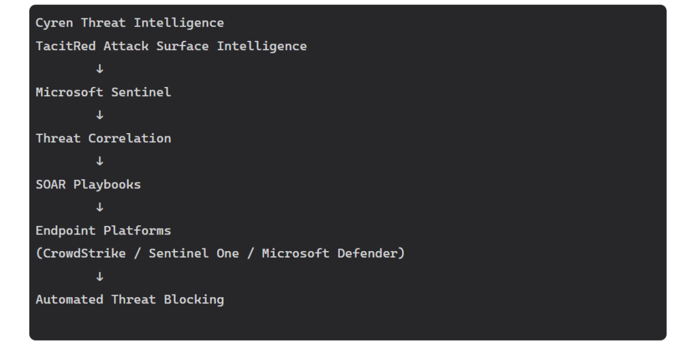Image resolution: width=676 pixels, height=348 pixels.
Task: Click the "Microsoft Sentinel" line
Action: tap(103, 92)
